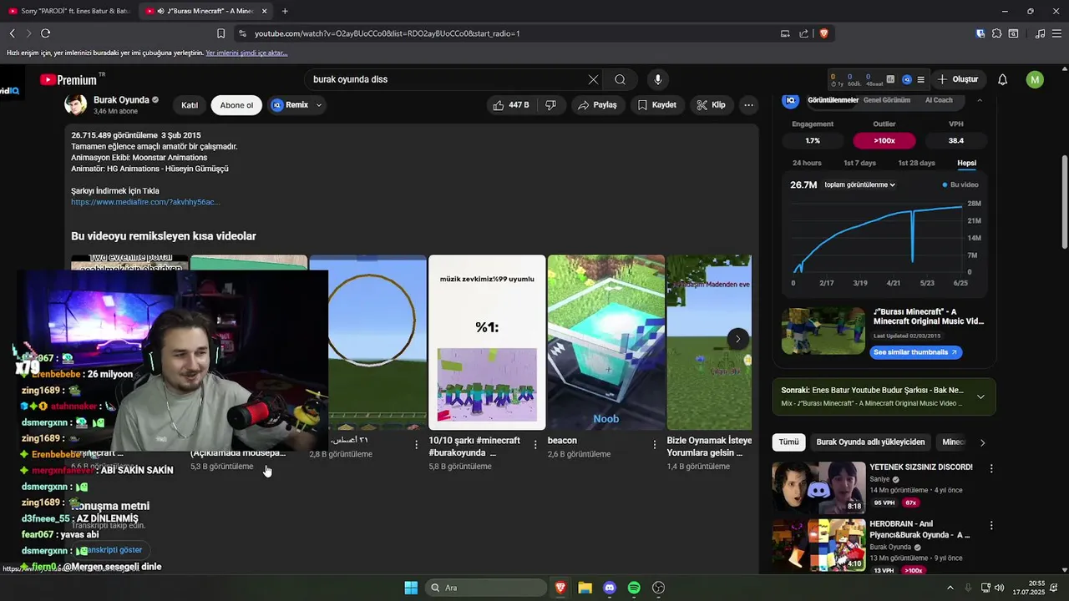The height and width of the screenshot is (601, 1069).
Task: Reload the page
Action: click(45, 33)
